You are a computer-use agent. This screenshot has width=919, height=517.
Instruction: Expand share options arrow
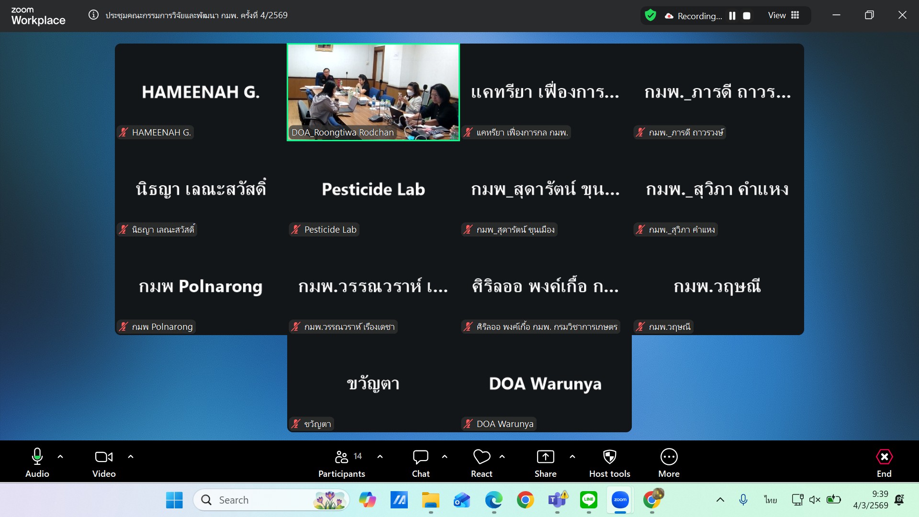click(572, 457)
